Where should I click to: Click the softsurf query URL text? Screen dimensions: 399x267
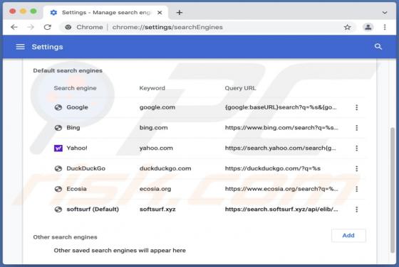tap(281, 209)
